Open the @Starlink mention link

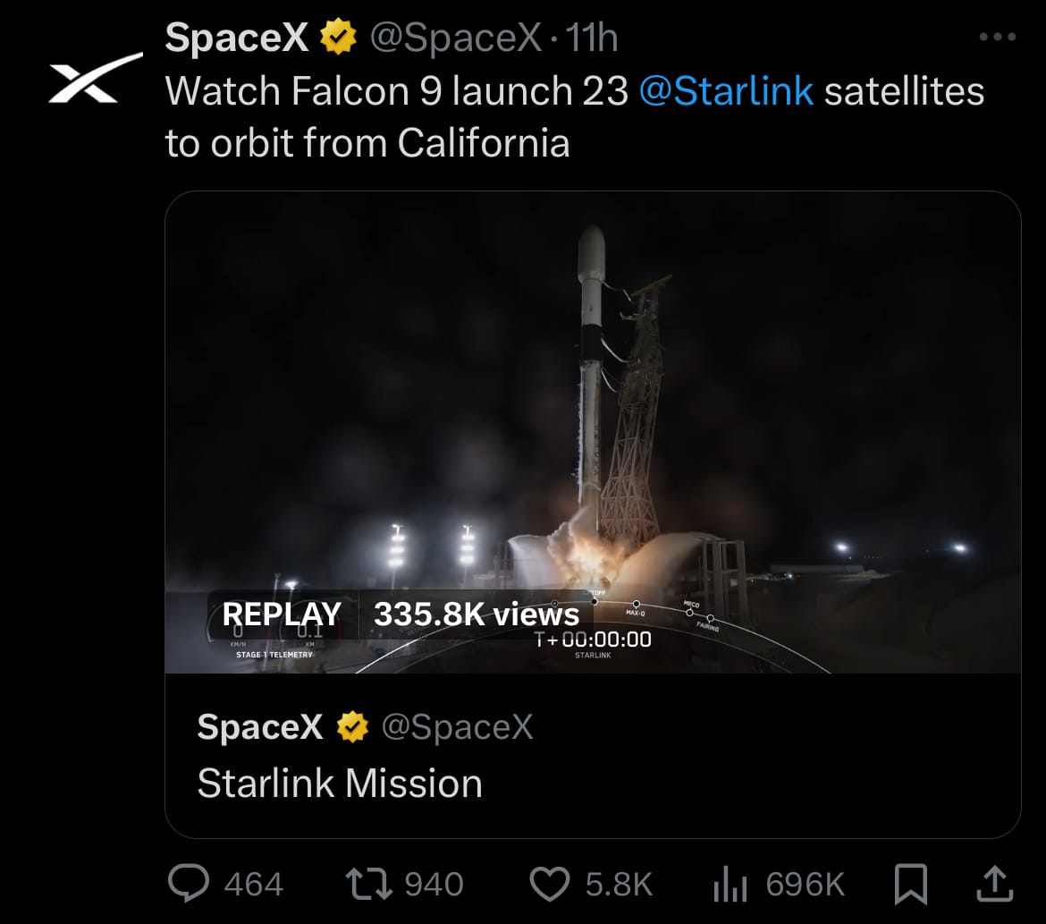(x=726, y=91)
